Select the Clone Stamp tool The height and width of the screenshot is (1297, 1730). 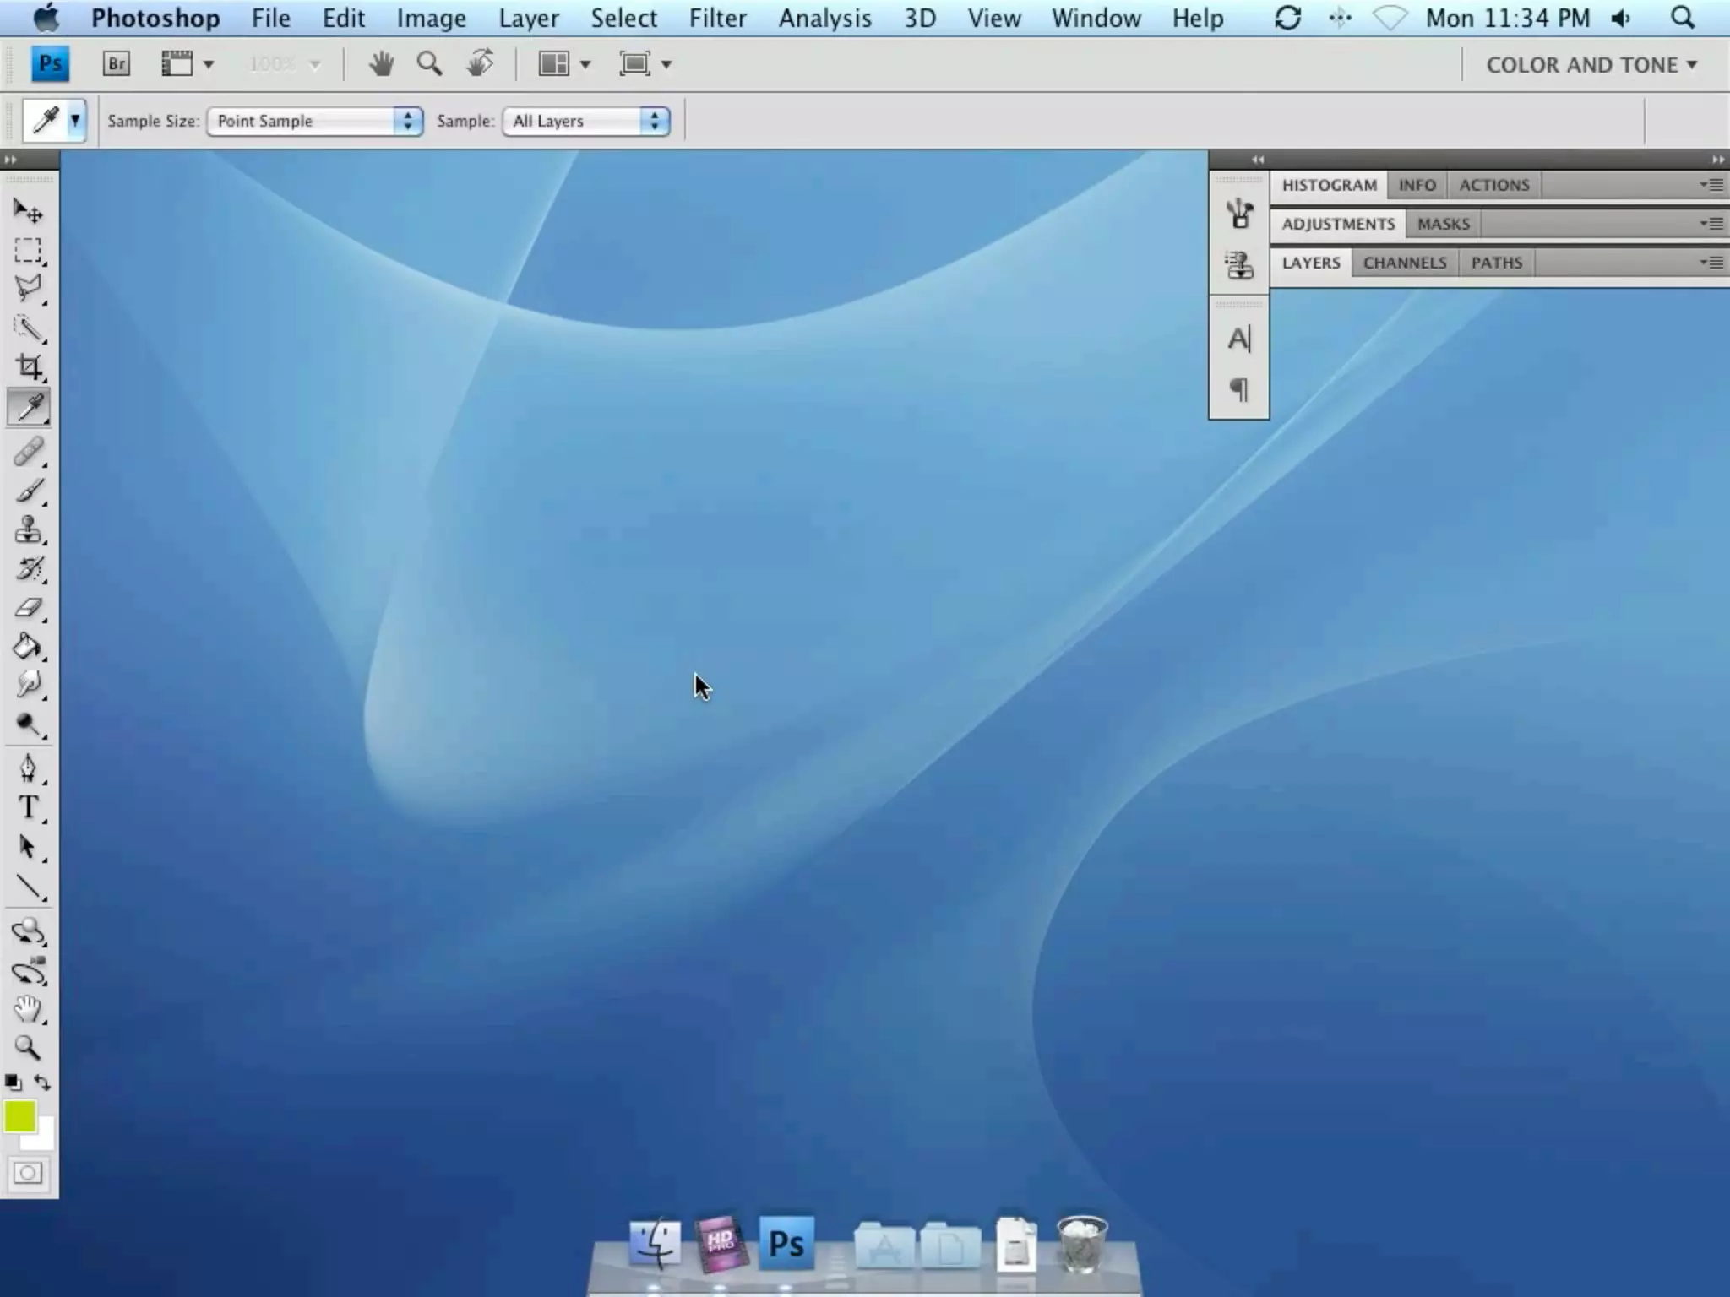click(x=28, y=530)
